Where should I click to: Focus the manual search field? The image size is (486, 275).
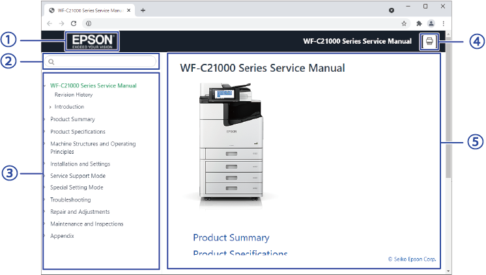coord(100,61)
